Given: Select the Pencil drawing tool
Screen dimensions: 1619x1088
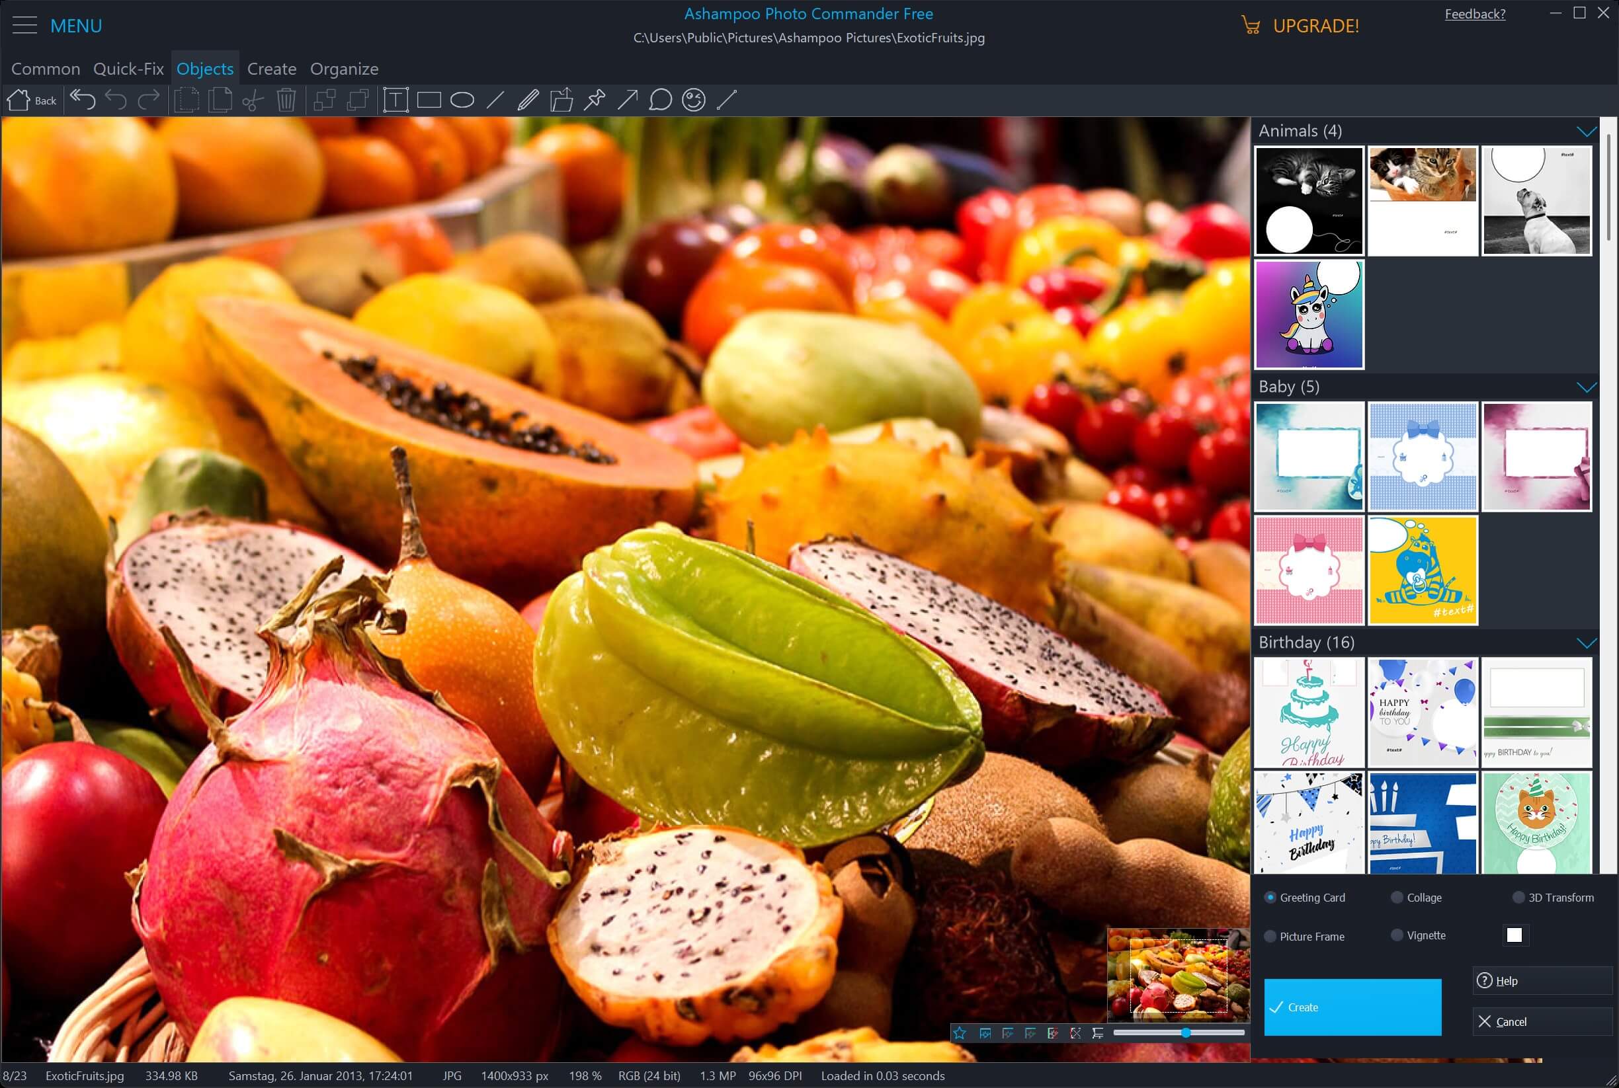Looking at the screenshot, I should click(528, 100).
